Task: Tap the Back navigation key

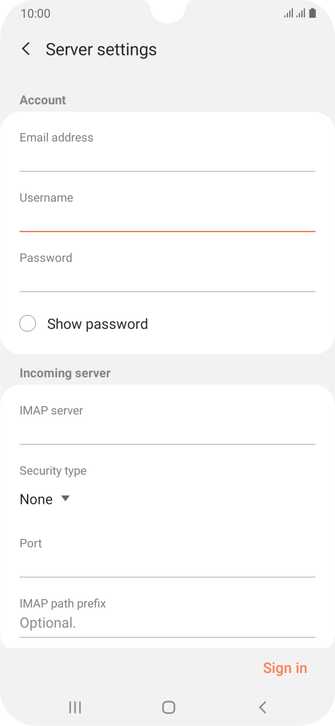Action: pos(261,707)
